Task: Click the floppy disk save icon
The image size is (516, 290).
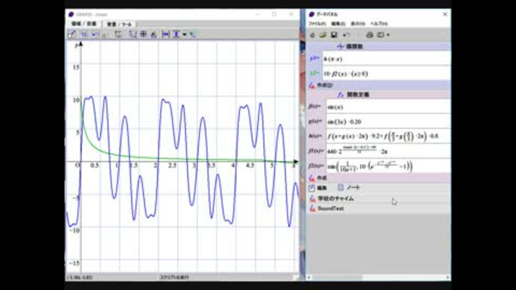Action: coord(334,35)
